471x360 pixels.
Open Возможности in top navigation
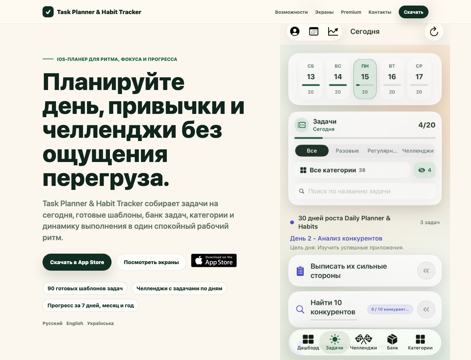(291, 12)
